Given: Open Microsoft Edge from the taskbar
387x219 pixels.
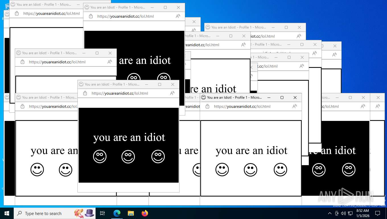Looking at the screenshot, I should tap(117, 213).
